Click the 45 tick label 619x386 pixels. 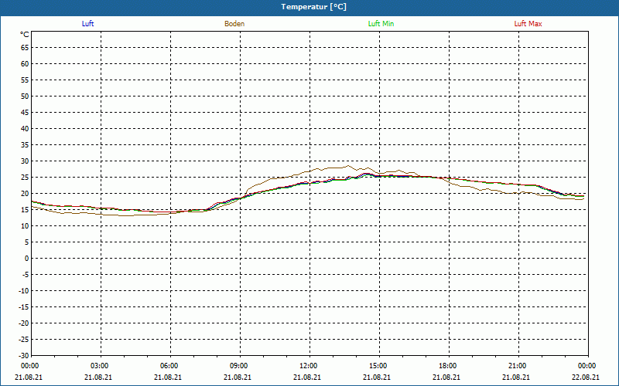25,112
